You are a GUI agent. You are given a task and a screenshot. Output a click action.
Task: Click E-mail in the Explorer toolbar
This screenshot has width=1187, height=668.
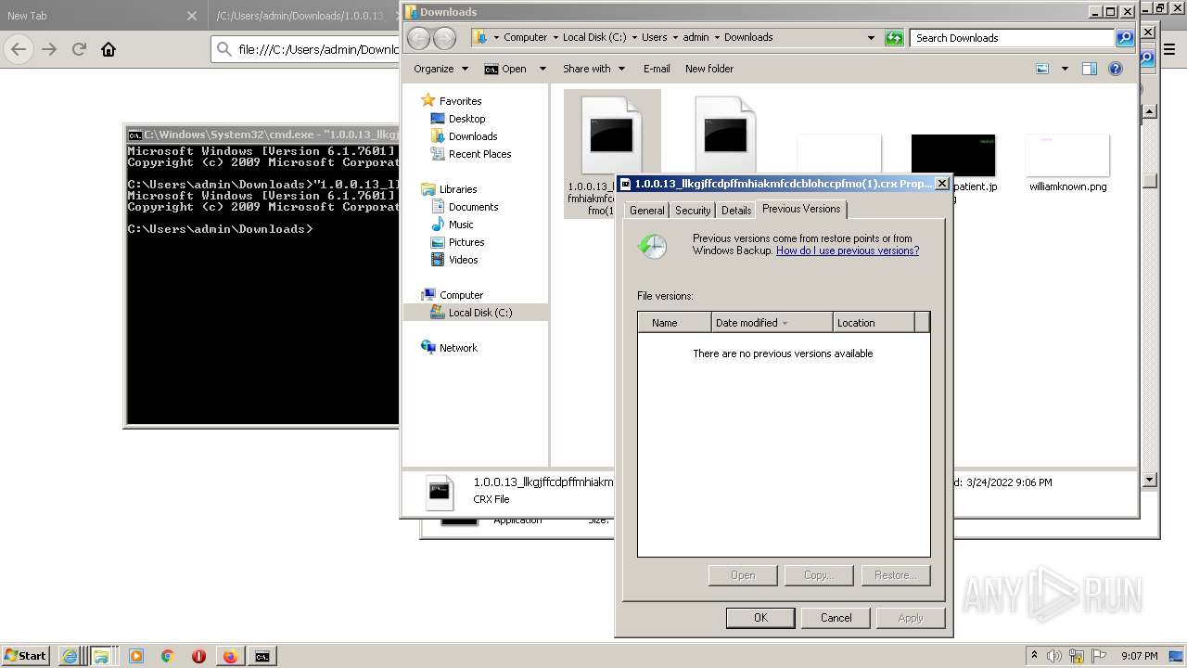point(657,69)
